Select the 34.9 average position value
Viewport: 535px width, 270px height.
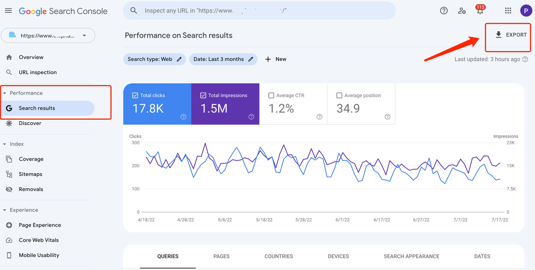tap(348, 109)
